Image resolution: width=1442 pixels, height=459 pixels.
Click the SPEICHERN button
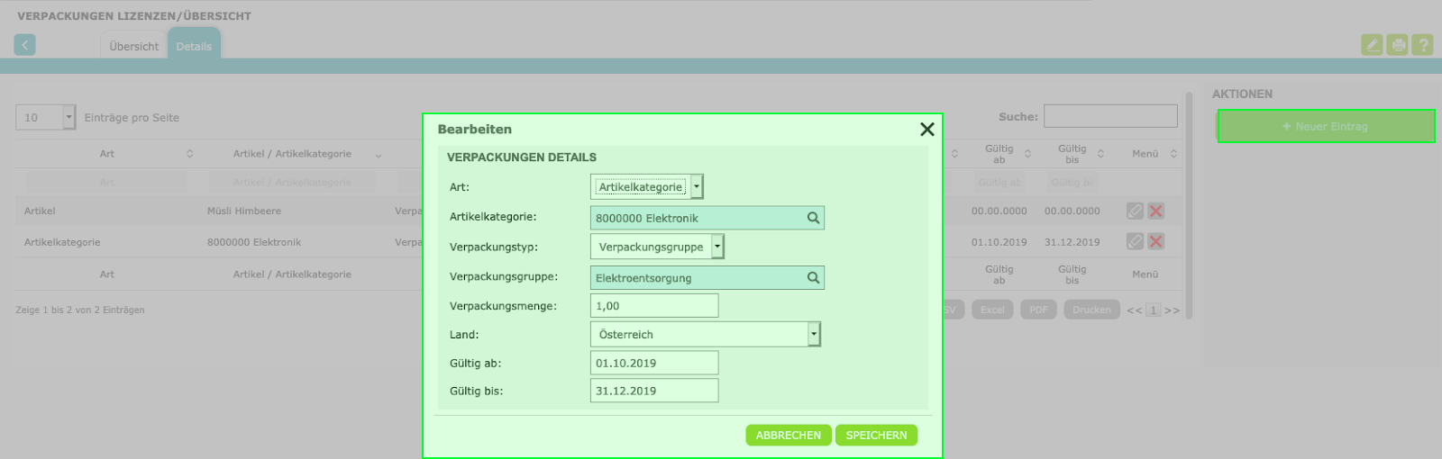coord(876,435)
